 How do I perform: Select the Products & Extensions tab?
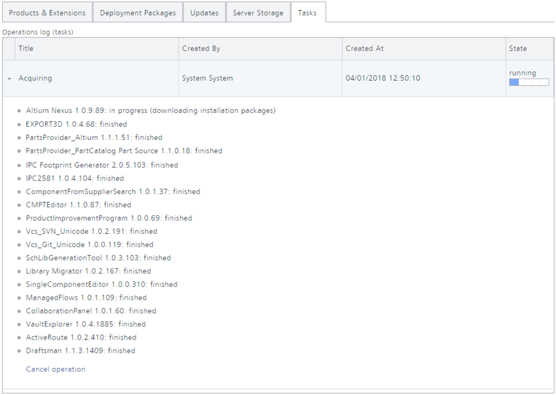click(46, 12)
